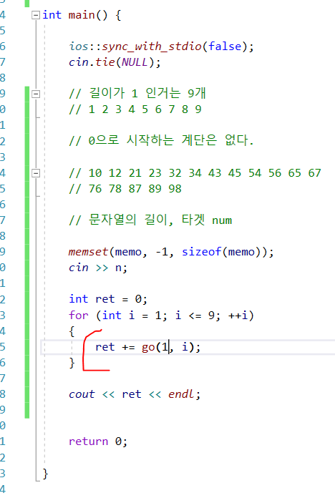Click the closing brace of main

click(x=45, y=474)
